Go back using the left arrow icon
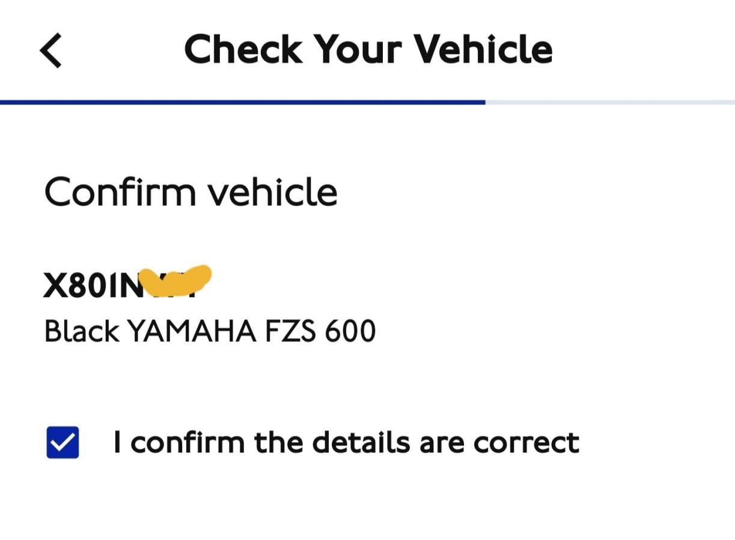This screenshot has width=735, height=540. pyautogui.click(x=52, y=50)
